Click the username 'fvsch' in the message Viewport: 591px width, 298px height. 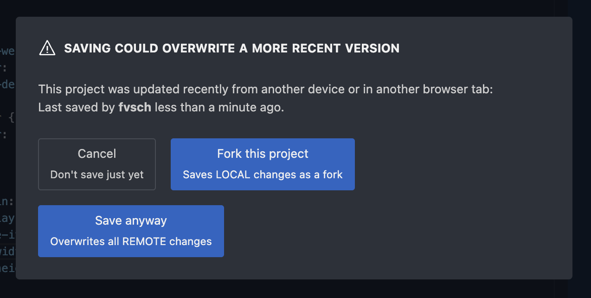pos(135,107)
